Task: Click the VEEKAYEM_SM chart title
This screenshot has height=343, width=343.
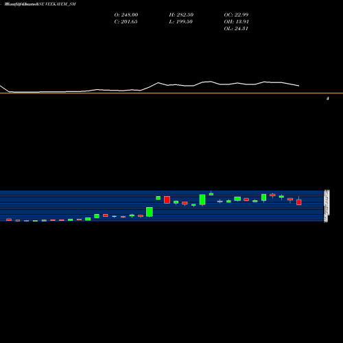Action: point(40,4)
